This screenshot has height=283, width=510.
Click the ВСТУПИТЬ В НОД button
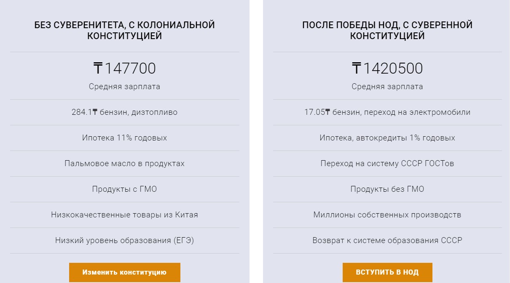[x=387, y=272]
